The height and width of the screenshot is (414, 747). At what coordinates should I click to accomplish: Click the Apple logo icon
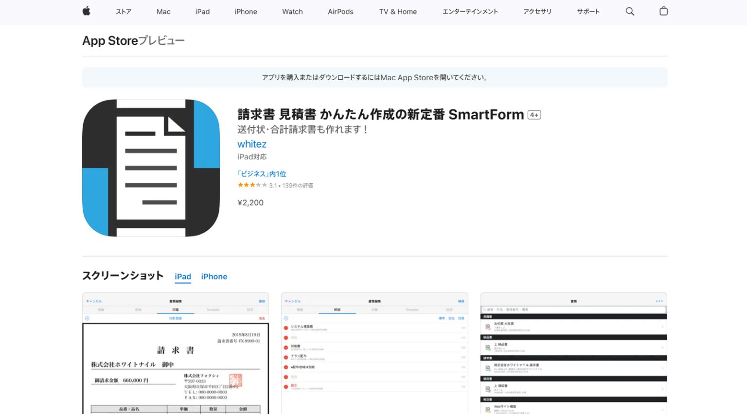click(x=87, y=11)
